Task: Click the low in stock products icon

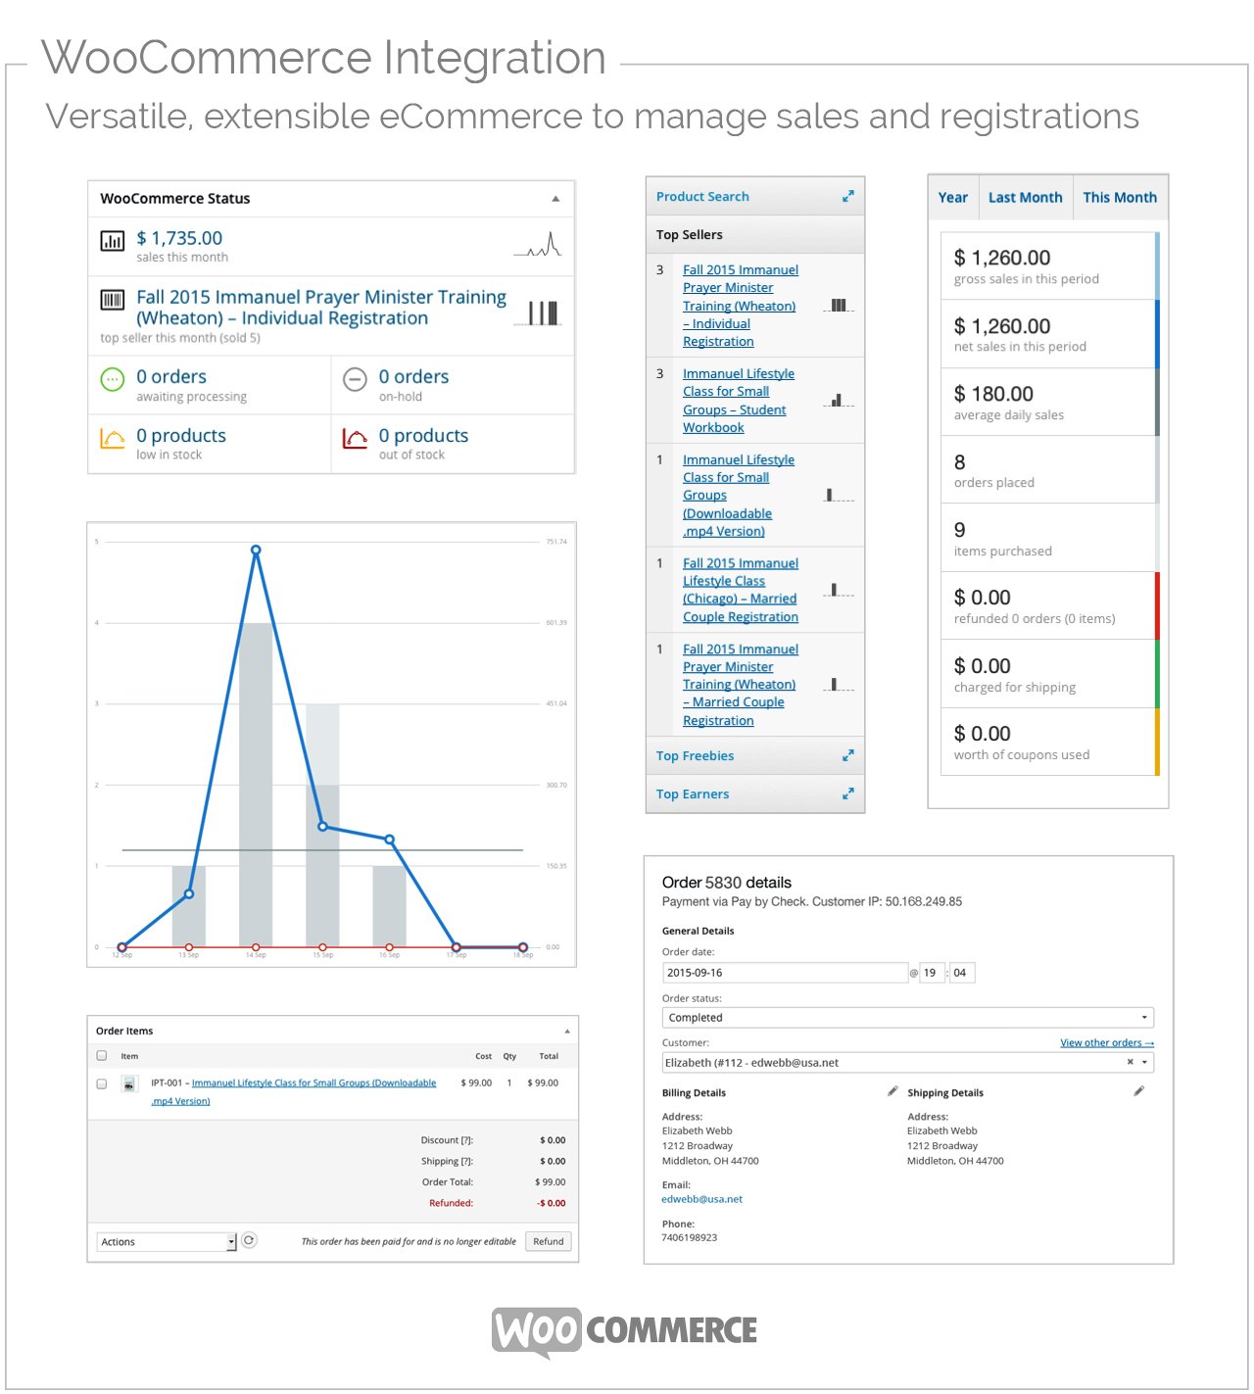Action: coord(113,438)
